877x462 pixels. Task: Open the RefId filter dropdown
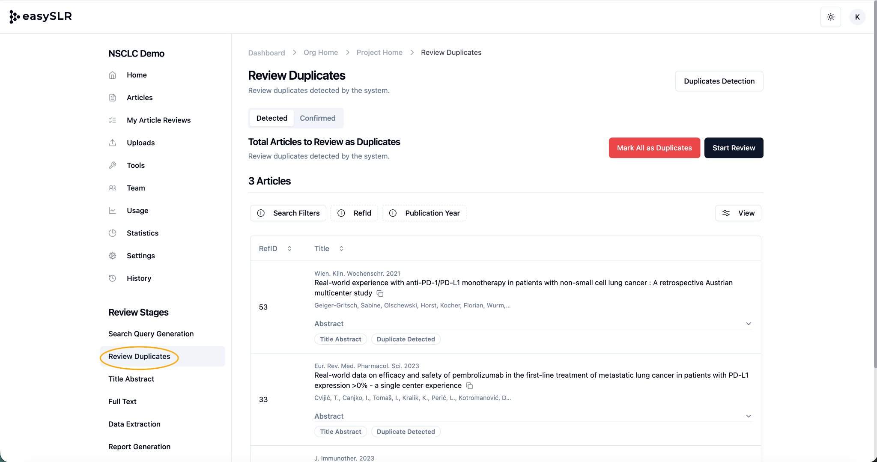pyautogui.click(x=354, y=213)
